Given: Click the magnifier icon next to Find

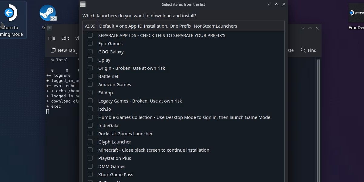Looking at the screenshot, I should coord(303,50).
